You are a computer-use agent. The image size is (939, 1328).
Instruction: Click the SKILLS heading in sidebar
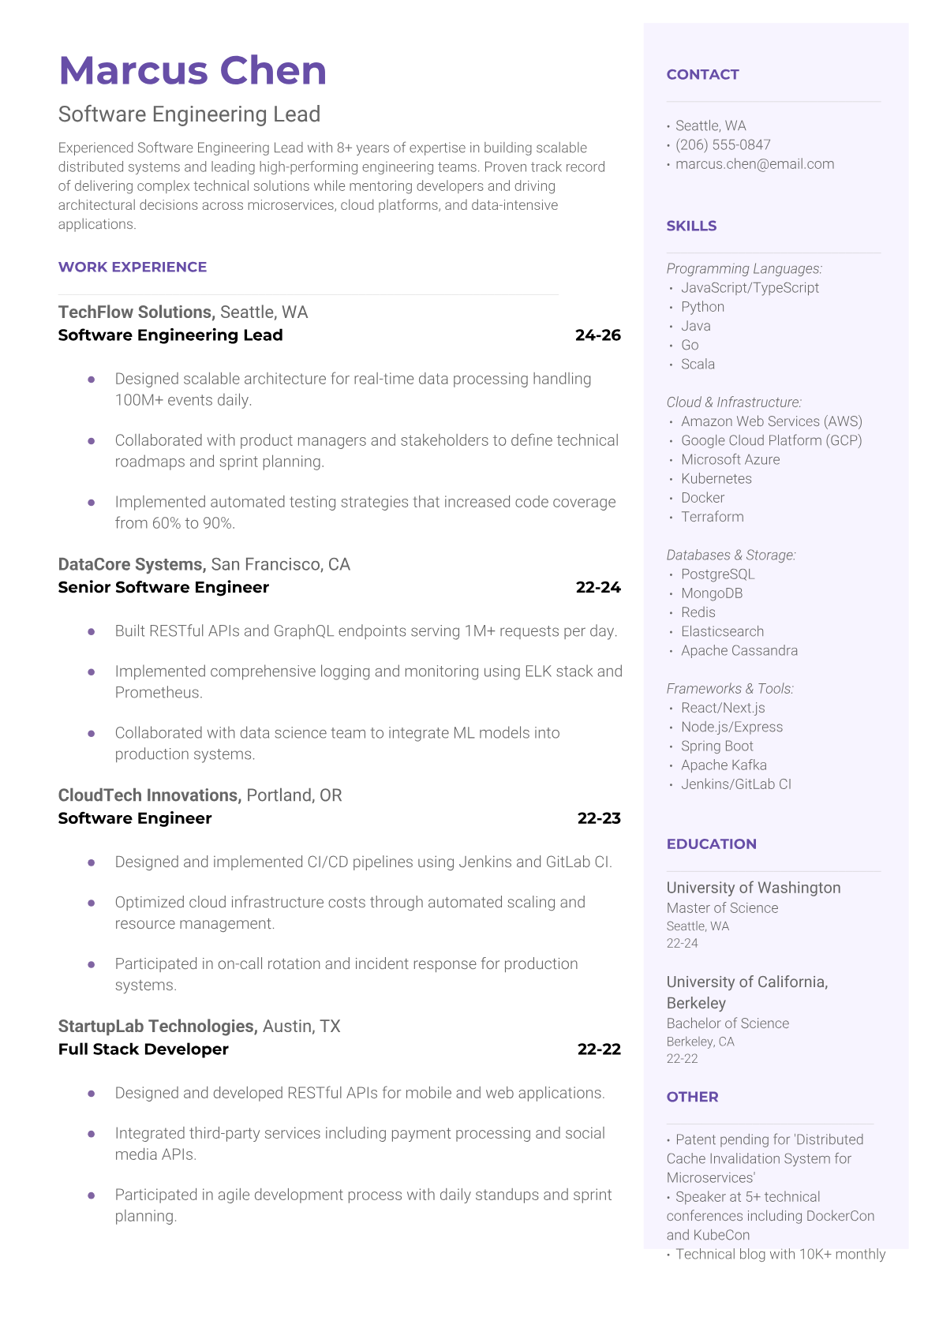691,226
